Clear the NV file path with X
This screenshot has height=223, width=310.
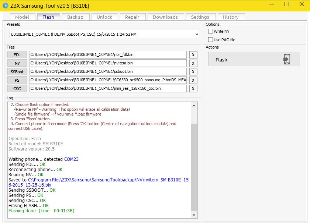(x=193, y=63)
